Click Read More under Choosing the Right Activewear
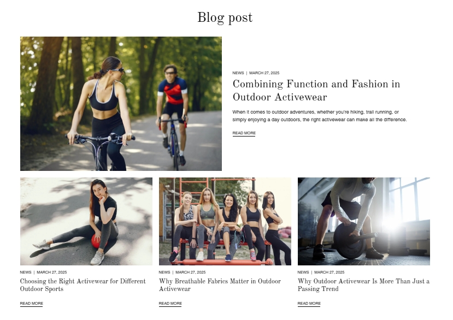The image size is (453, 320). [32, 304]
